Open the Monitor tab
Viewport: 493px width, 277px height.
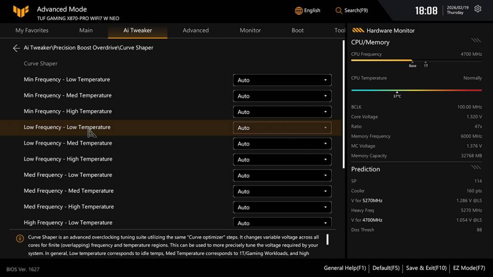[250, 30]
